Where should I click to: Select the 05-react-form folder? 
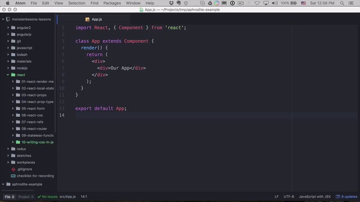(x=33, y=108)
